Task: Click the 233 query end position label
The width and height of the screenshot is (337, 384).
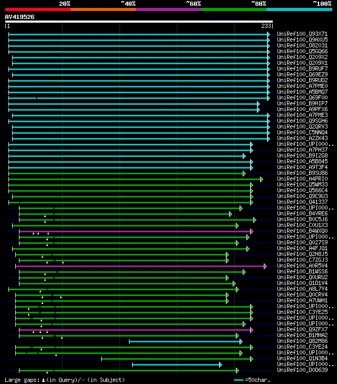Action: [x=266, y=26]
